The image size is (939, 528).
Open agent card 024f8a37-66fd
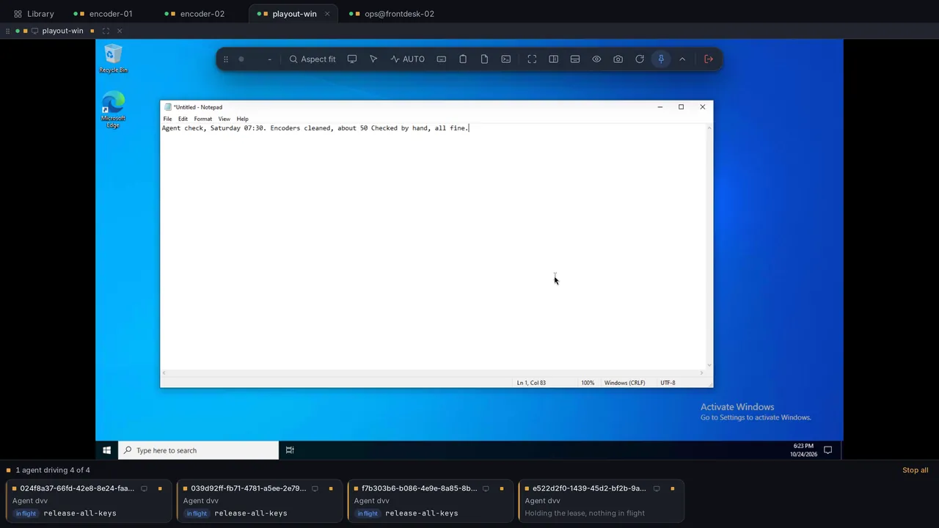click(x=89, y=501)
